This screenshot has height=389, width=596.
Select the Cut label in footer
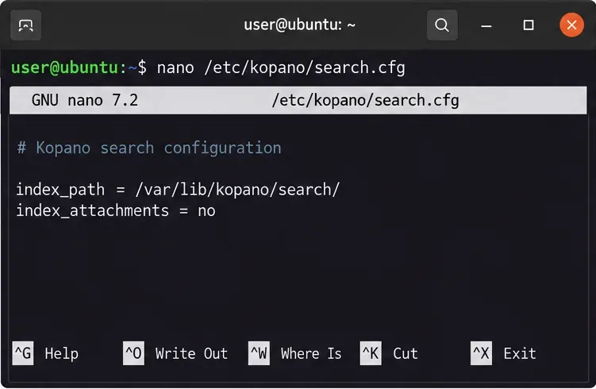tap(406, 353)
